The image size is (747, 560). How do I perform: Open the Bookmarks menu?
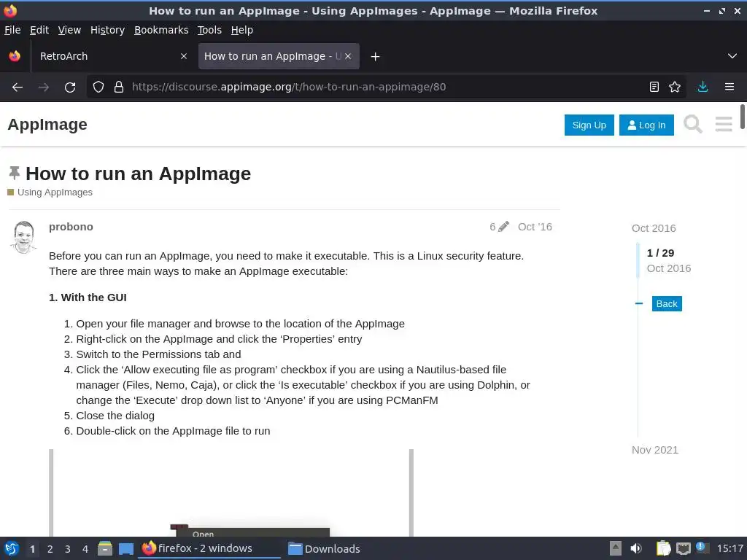tap(161, 30)
